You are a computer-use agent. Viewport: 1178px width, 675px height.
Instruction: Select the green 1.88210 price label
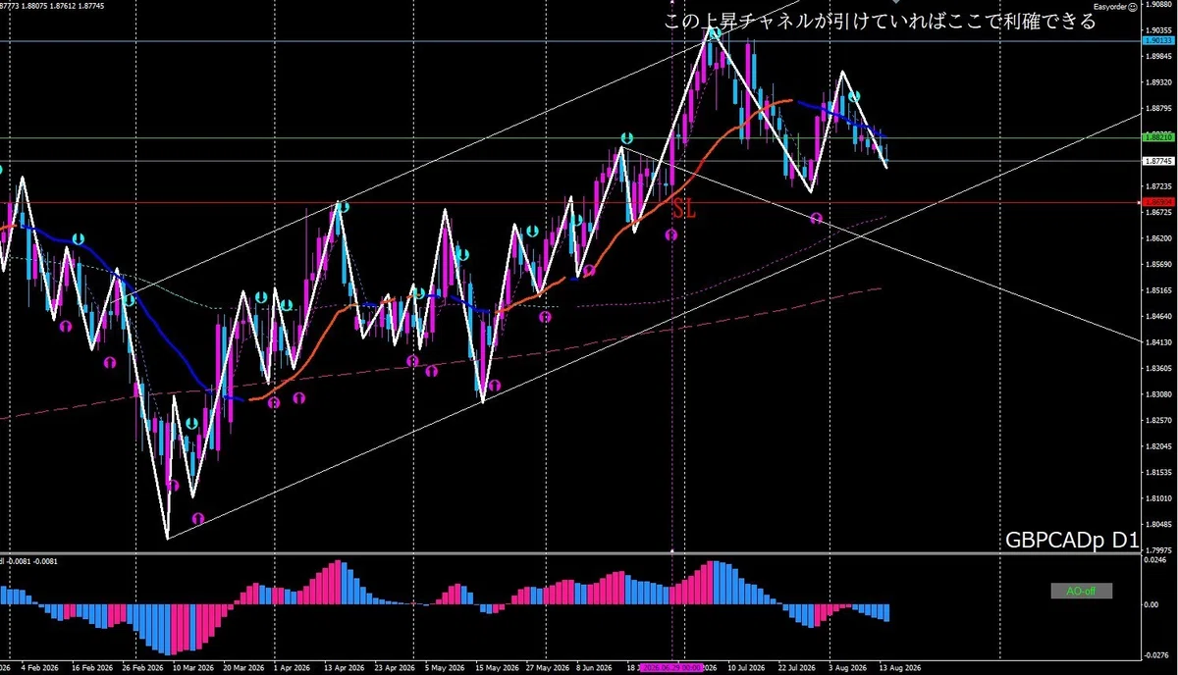tap(1158, 138)
